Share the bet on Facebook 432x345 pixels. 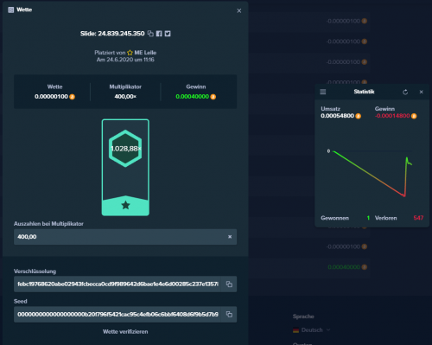159,34
